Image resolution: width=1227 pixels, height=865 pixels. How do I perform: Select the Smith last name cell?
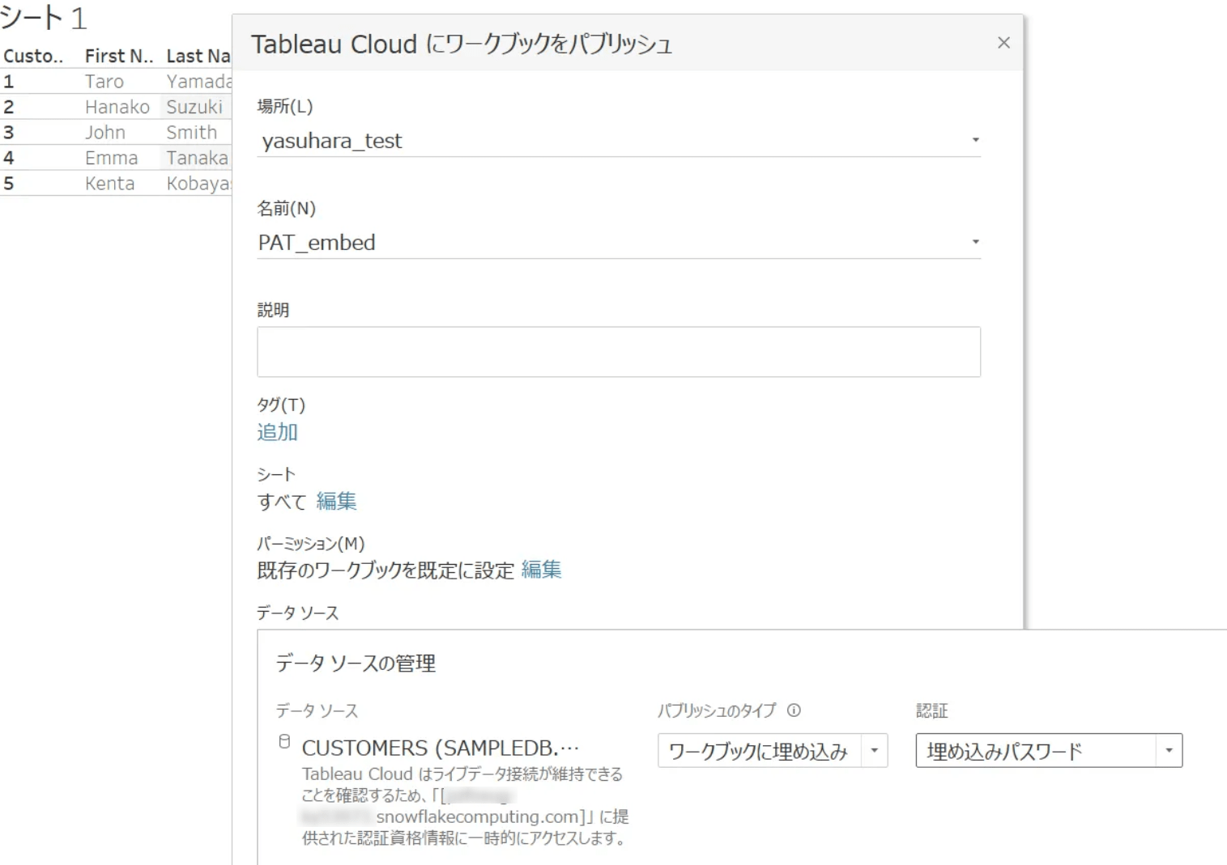(x=192, y=133)
